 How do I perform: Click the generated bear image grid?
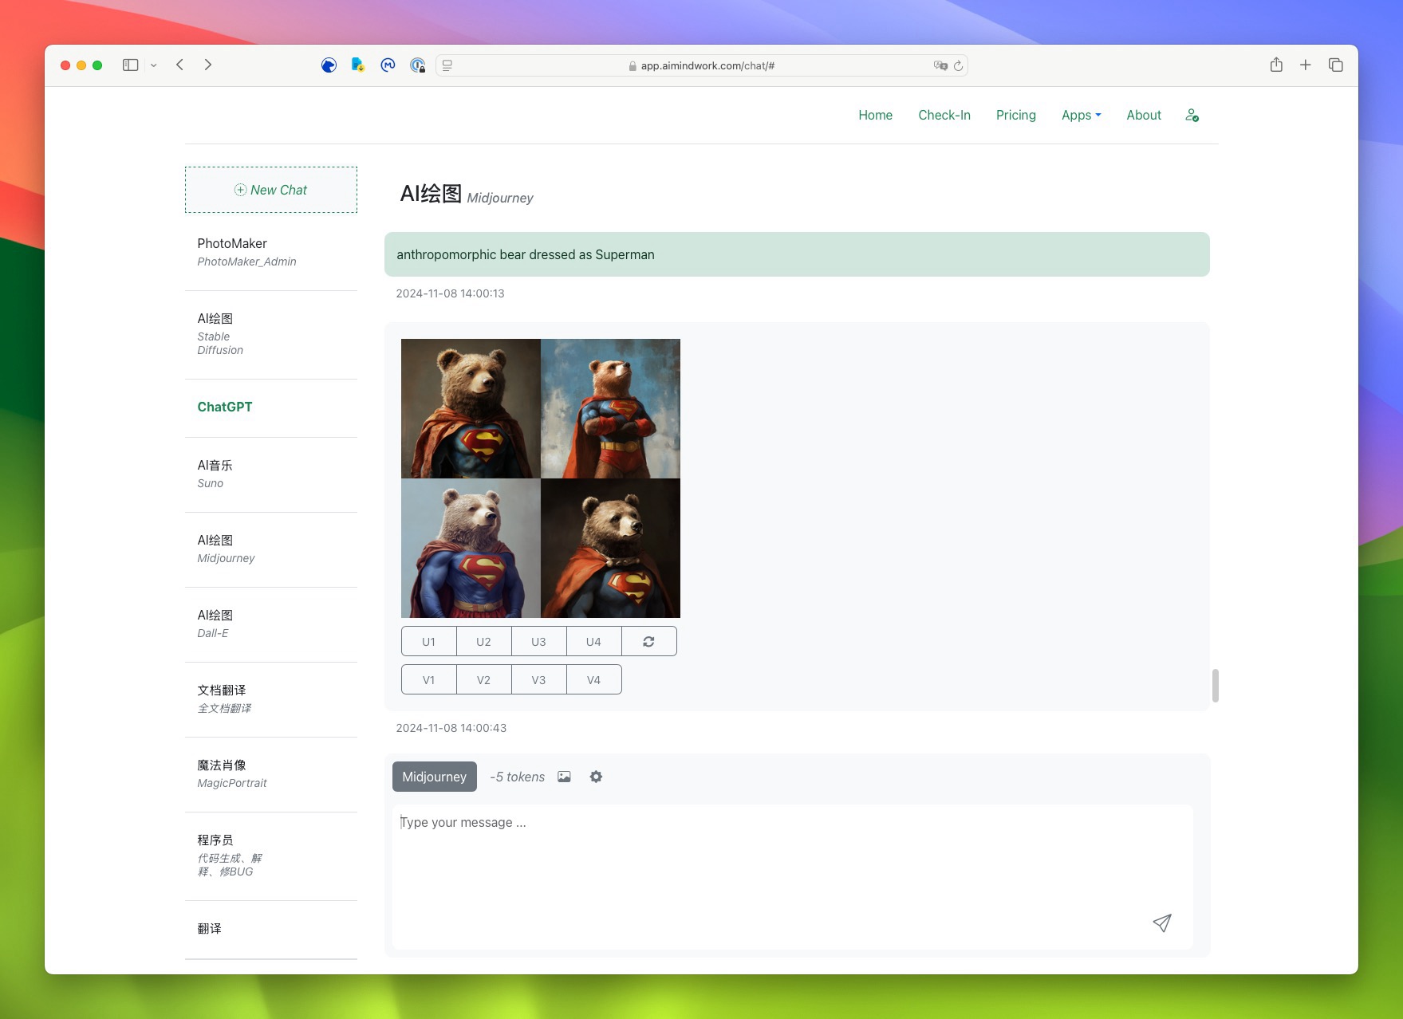tap(541, 478)
